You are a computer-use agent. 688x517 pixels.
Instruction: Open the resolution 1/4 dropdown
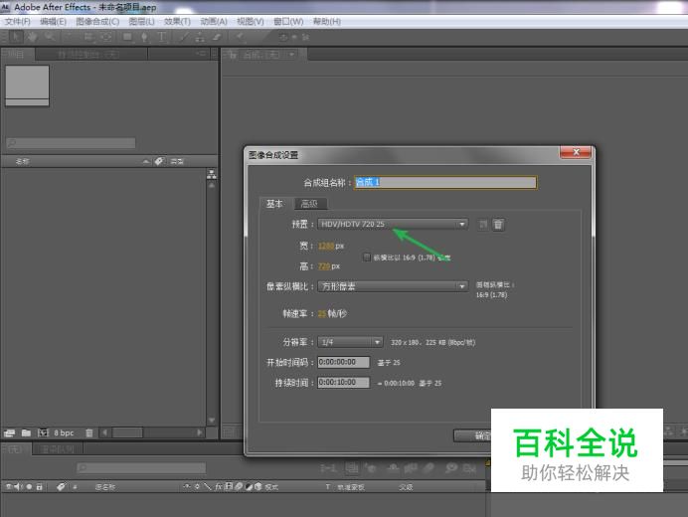pos(350,341)
